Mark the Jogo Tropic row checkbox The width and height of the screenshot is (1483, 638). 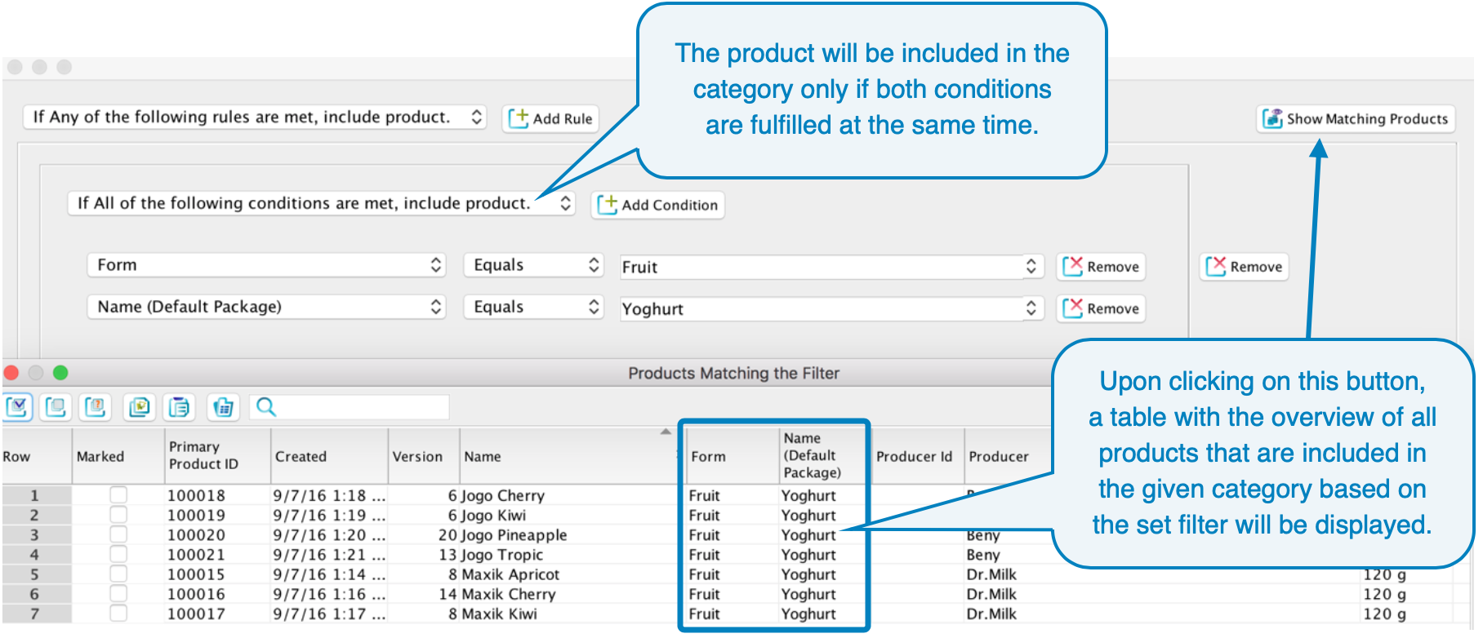coord(118,554)
